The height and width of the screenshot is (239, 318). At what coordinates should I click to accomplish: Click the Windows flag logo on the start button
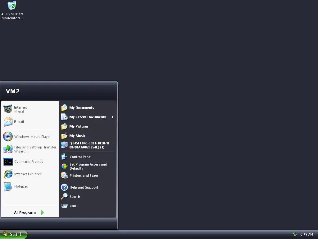click(x=5, y=234)
